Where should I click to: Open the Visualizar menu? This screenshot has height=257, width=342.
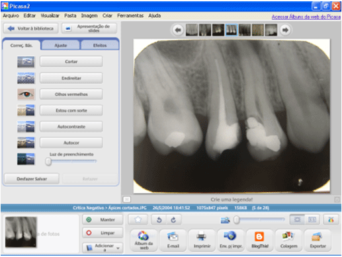coord(50,16)
